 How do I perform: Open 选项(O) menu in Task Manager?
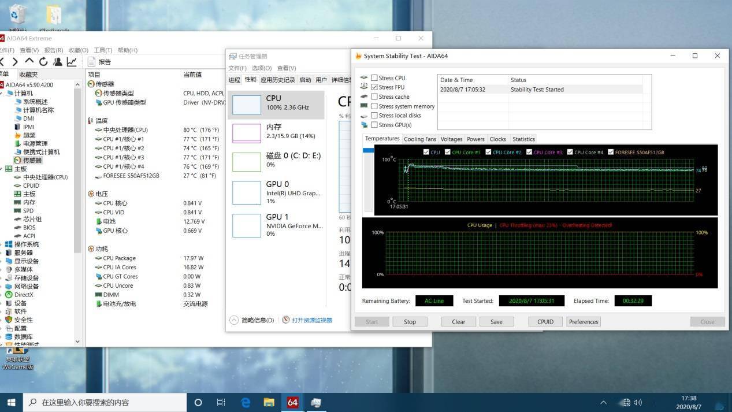coord(262,68)
